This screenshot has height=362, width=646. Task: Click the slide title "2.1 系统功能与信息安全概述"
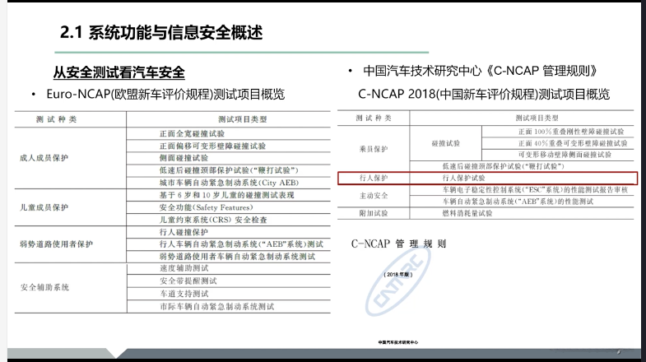(x=161, y=33)
